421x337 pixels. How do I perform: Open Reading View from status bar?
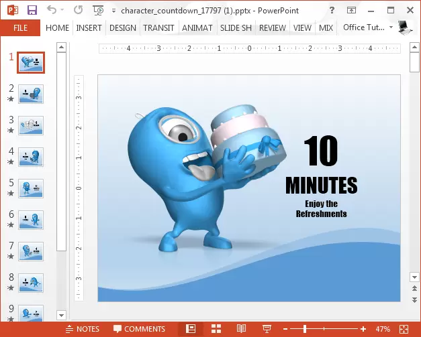point(241,329)
